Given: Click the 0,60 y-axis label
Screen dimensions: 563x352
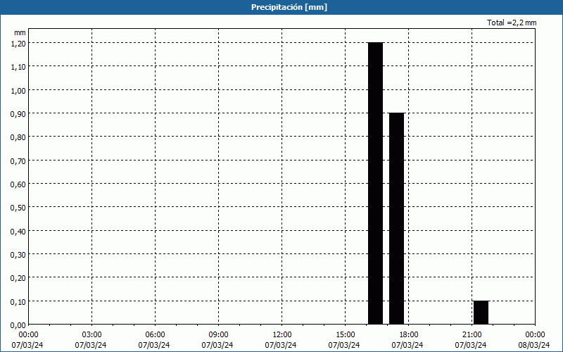Looking at the screenshot, I should tap(18, 184).
